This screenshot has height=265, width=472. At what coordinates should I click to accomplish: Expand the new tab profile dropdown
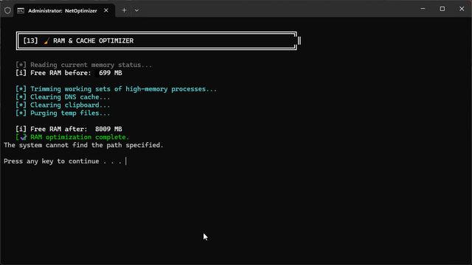(136, 10)
